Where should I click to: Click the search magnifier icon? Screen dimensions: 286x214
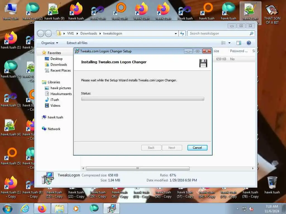point(251,33)
